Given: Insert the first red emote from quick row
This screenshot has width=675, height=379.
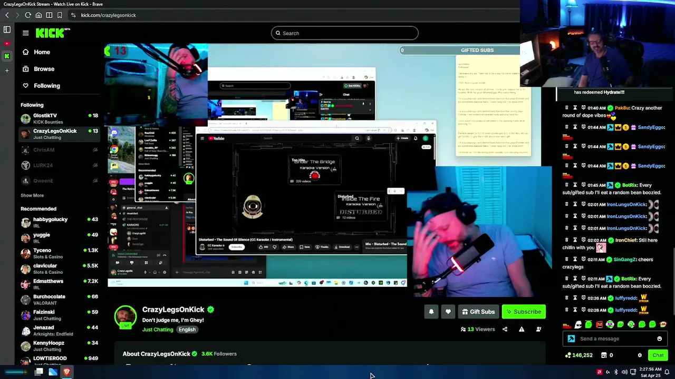Looking at the screenshot, I should click(x=567, y=325).
